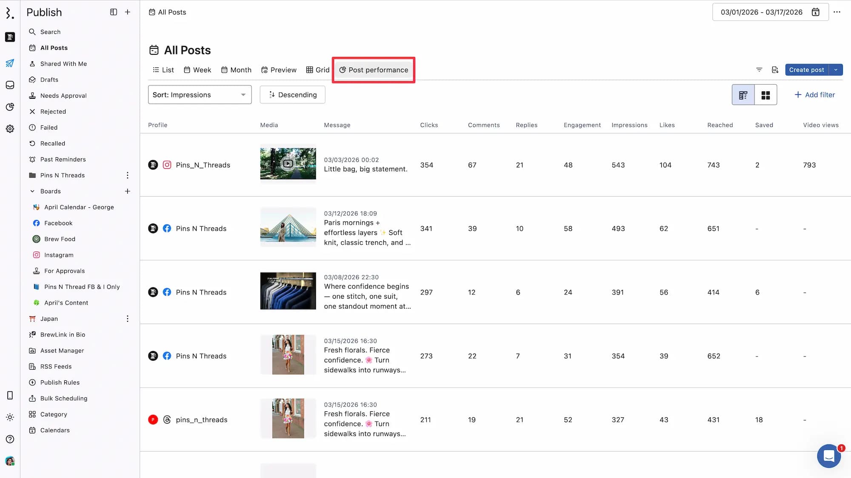The width and height of the screenshot is (851, 478).
Task: Open Create post dropdown arrow
Action: tap(836, 70)
